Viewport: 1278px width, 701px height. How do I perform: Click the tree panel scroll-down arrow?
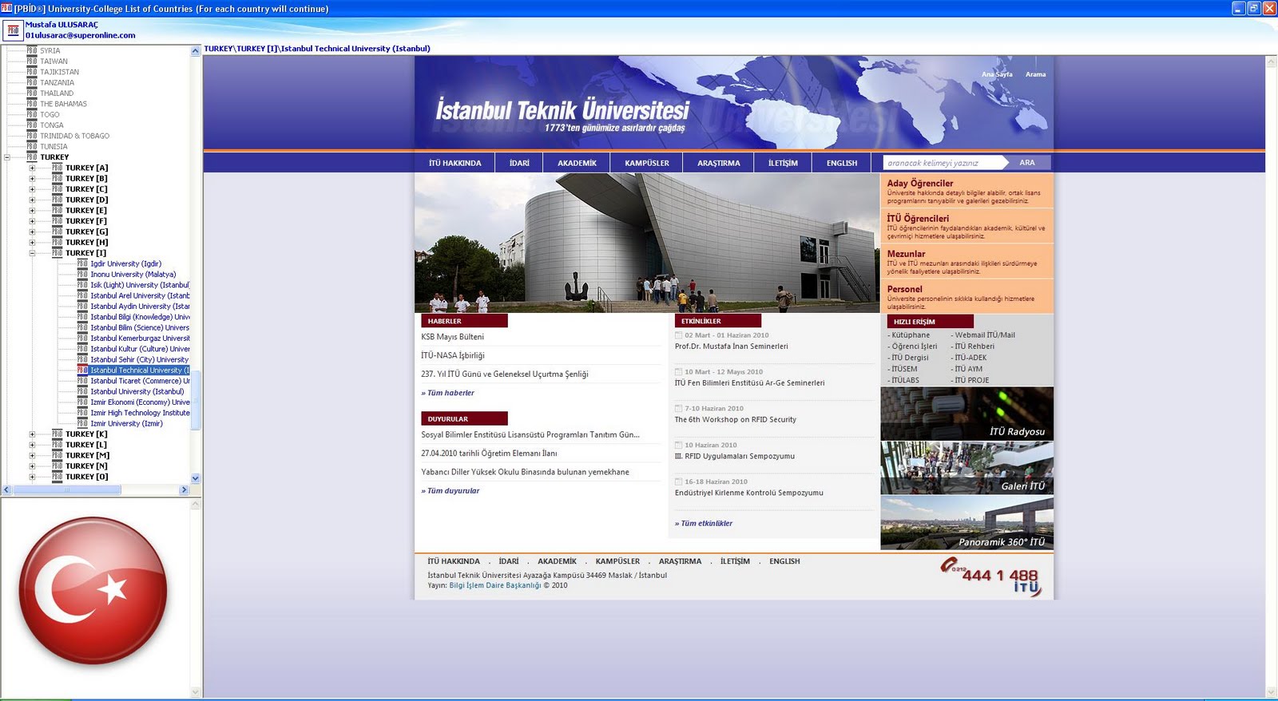[196, 478]
